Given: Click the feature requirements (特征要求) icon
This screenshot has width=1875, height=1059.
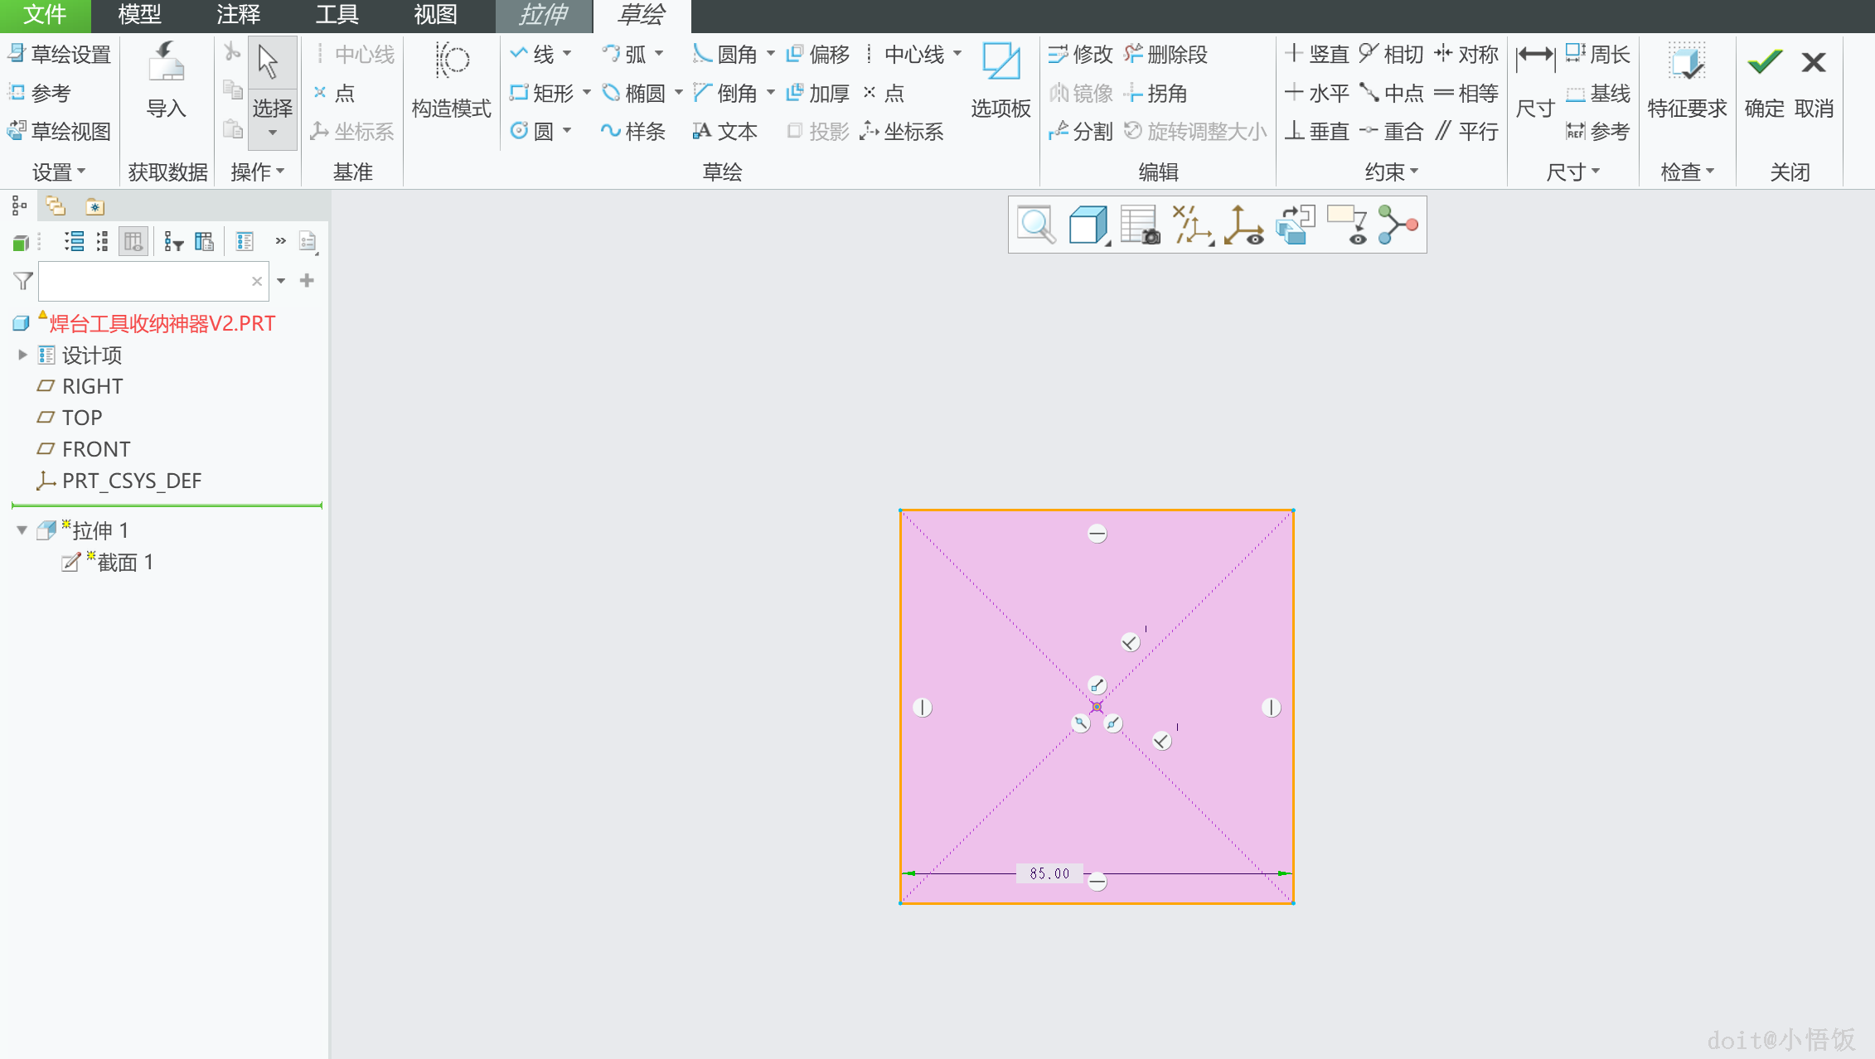Looking at the screenshot, I should coord(1687,63).
